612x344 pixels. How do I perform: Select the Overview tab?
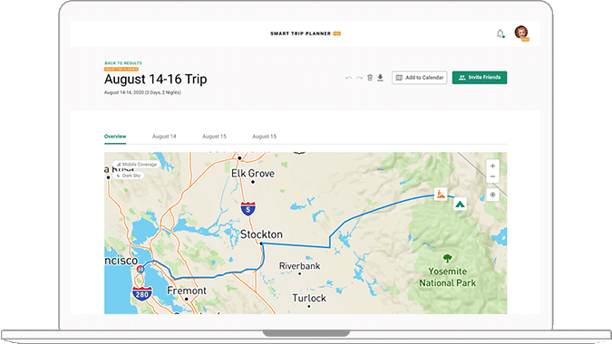(x=115, y=137)
